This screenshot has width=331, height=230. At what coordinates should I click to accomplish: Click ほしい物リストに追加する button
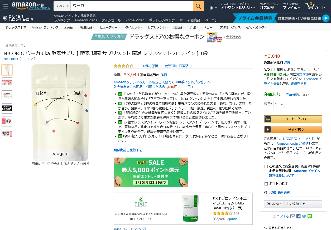pos(293,204)
